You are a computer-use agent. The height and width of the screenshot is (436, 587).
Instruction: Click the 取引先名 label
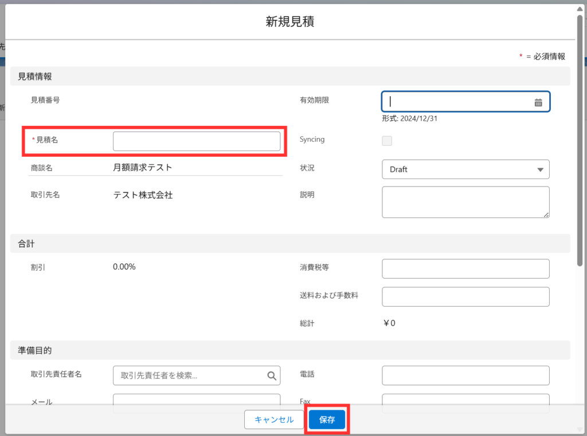(45, 195)
